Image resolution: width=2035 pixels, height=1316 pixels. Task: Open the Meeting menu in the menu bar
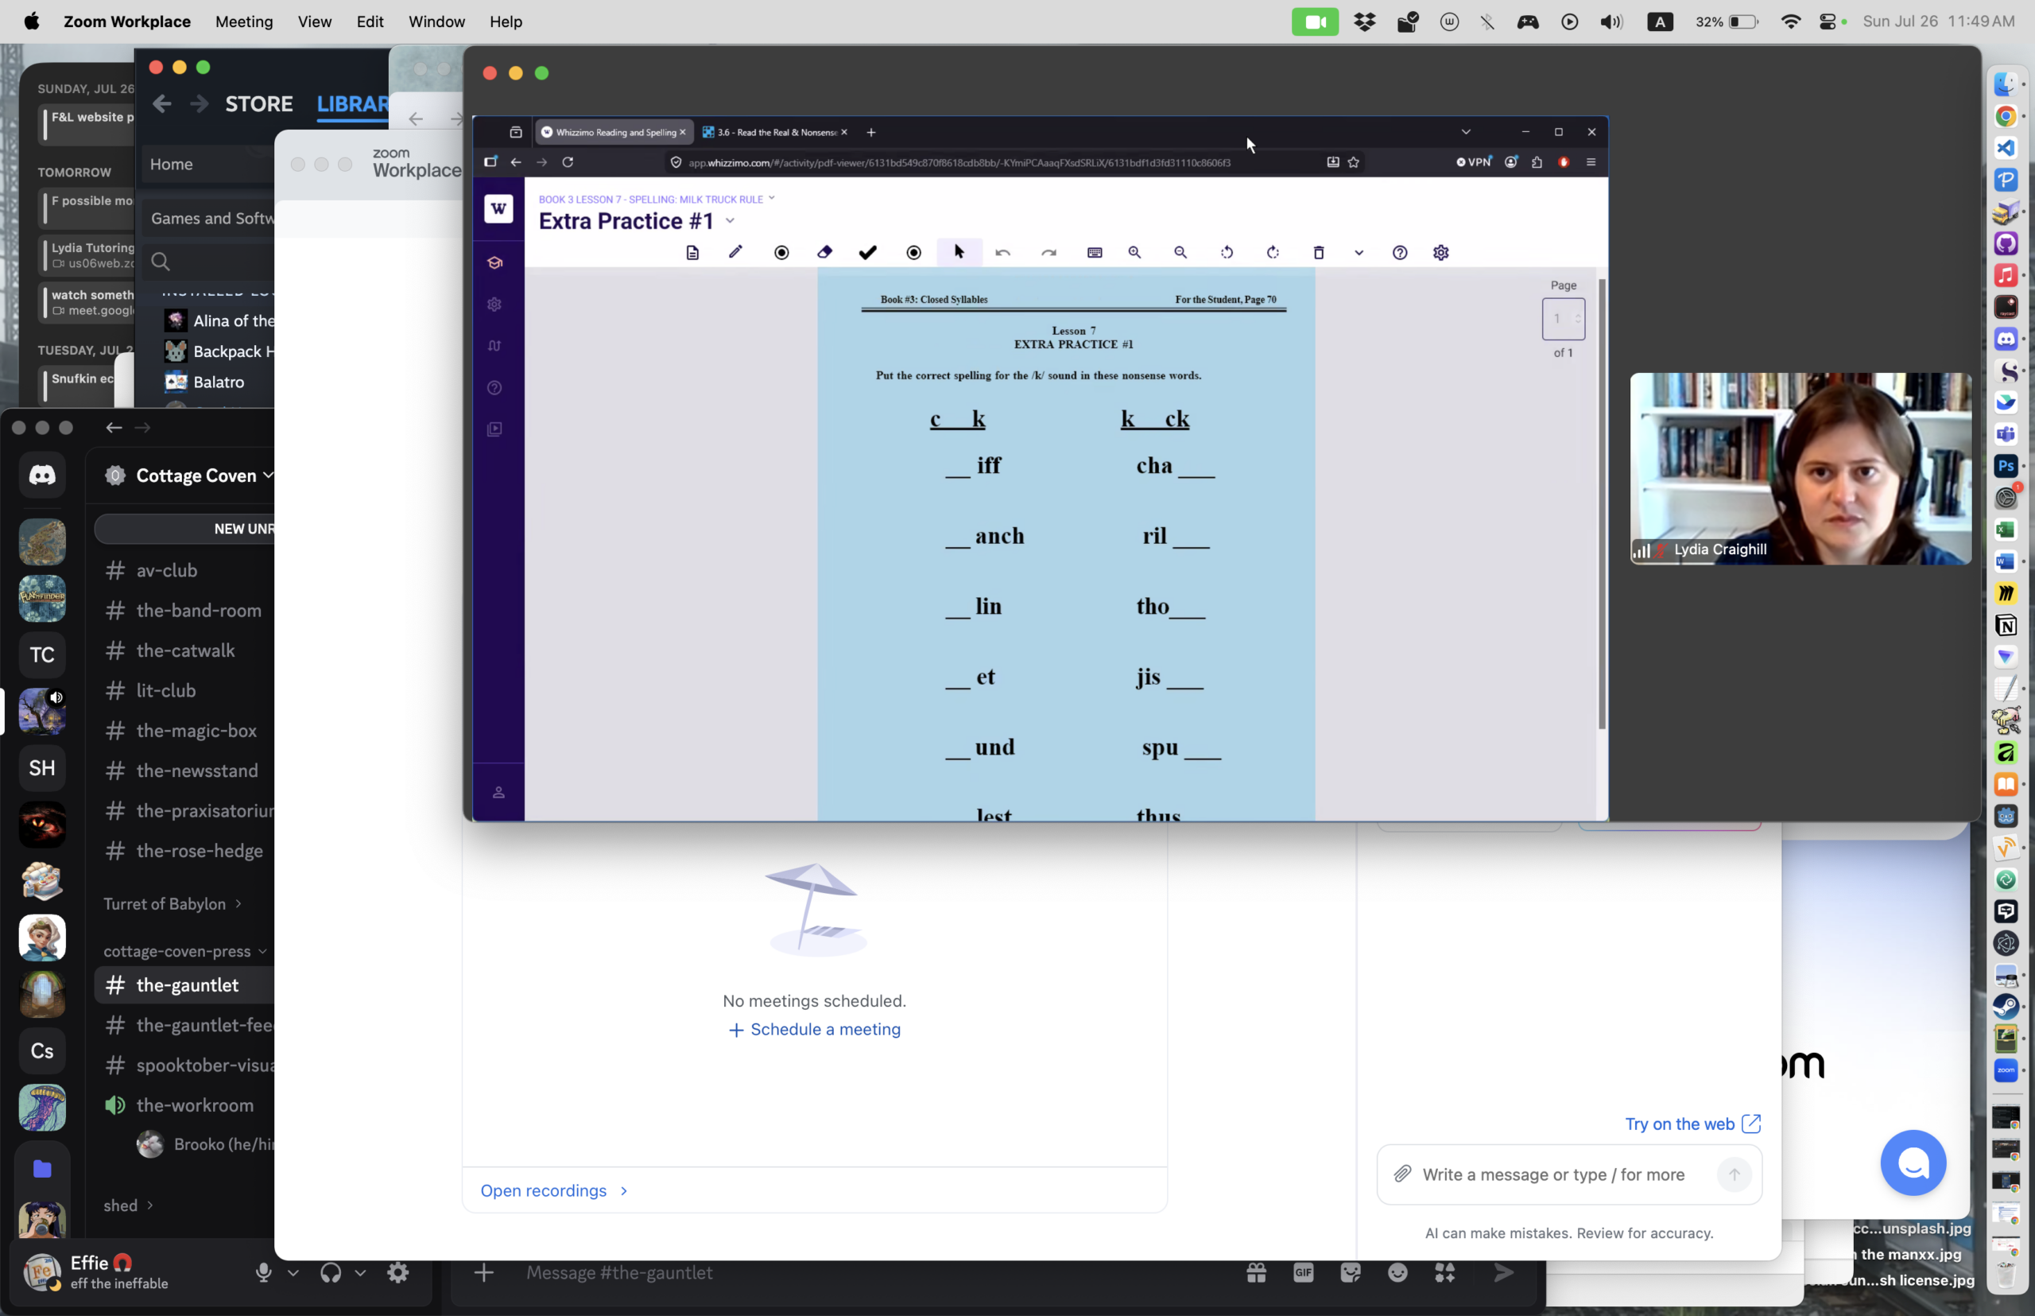pyautogui.click(x=244, y=22)
